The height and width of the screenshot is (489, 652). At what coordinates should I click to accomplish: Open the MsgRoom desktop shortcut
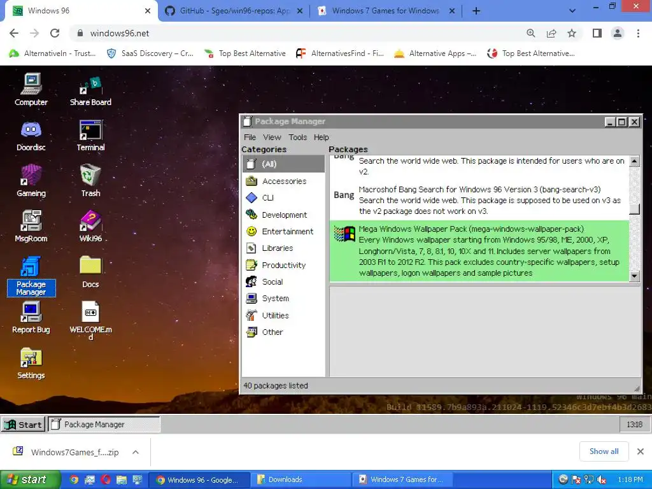[x=31, y=226]
